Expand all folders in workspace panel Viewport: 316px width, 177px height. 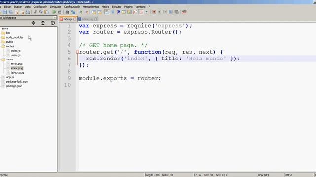tap(33, 23)
